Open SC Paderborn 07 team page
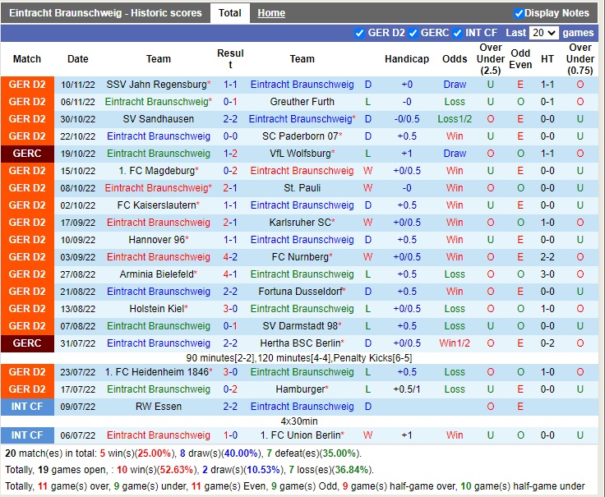605x497 pixels. click(300, 136)
